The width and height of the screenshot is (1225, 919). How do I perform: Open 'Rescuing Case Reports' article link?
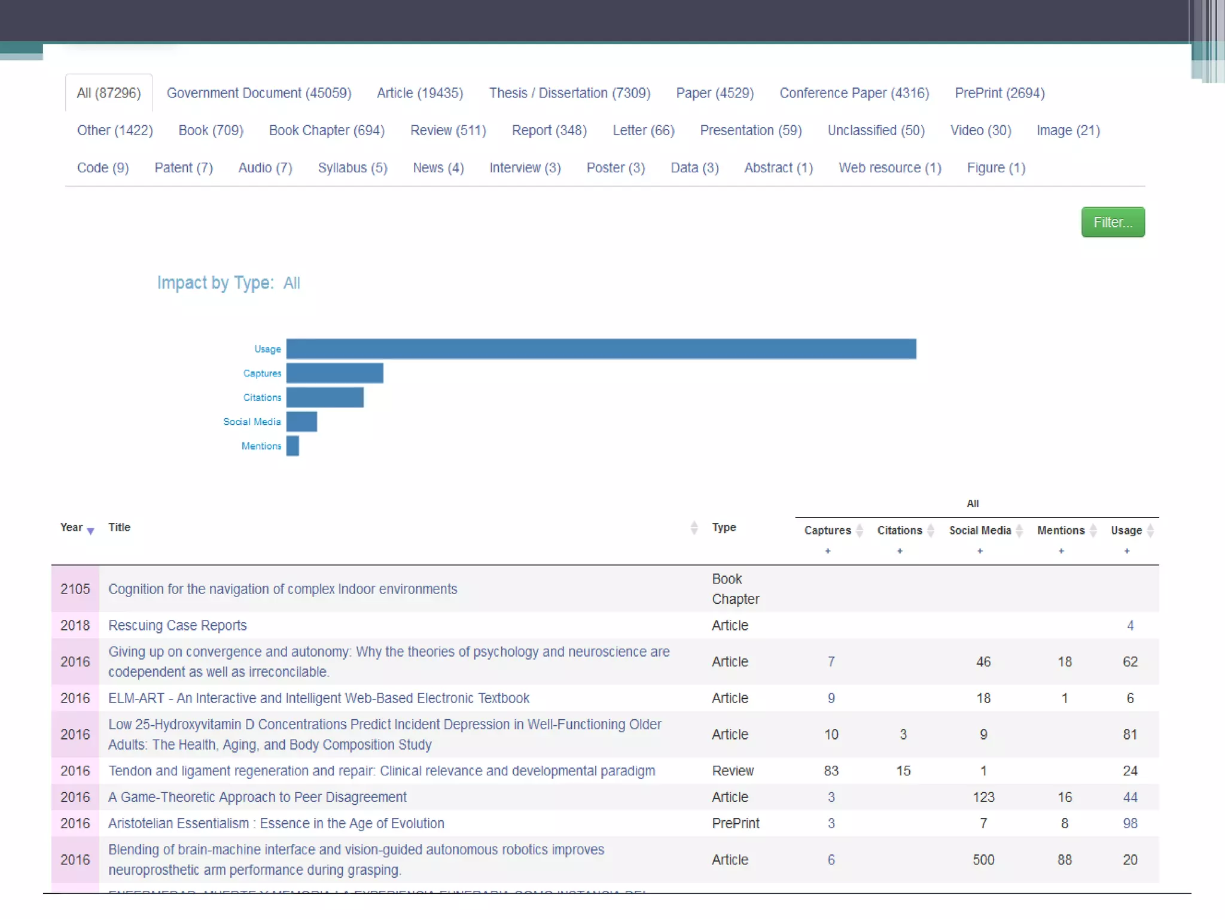tap(177, 625)
